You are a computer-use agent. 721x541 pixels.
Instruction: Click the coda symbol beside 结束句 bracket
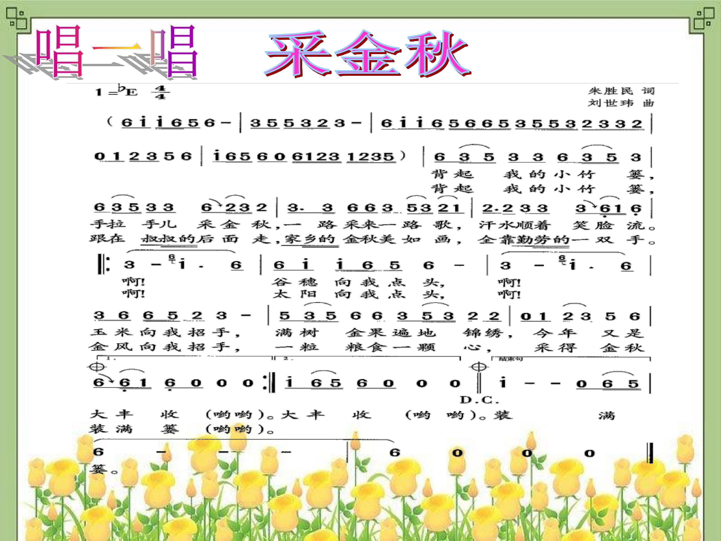click(479, 367)
